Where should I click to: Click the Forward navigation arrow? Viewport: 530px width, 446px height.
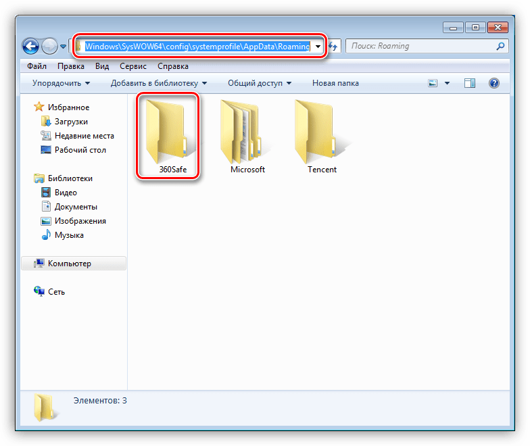[x=49, y=46]
